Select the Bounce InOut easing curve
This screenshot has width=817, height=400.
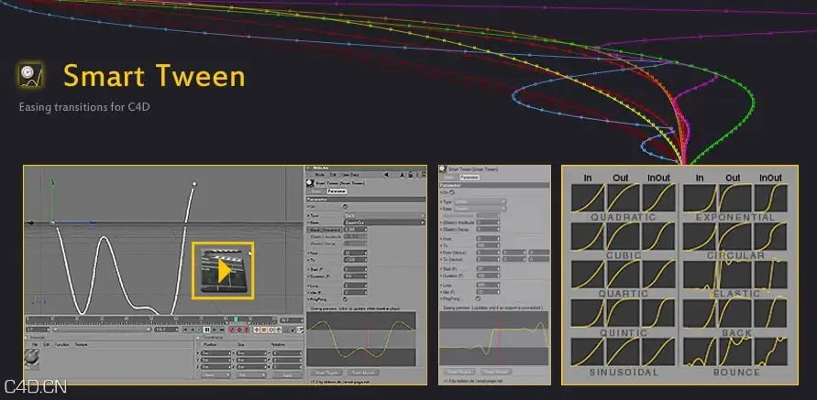coord(770,352)
